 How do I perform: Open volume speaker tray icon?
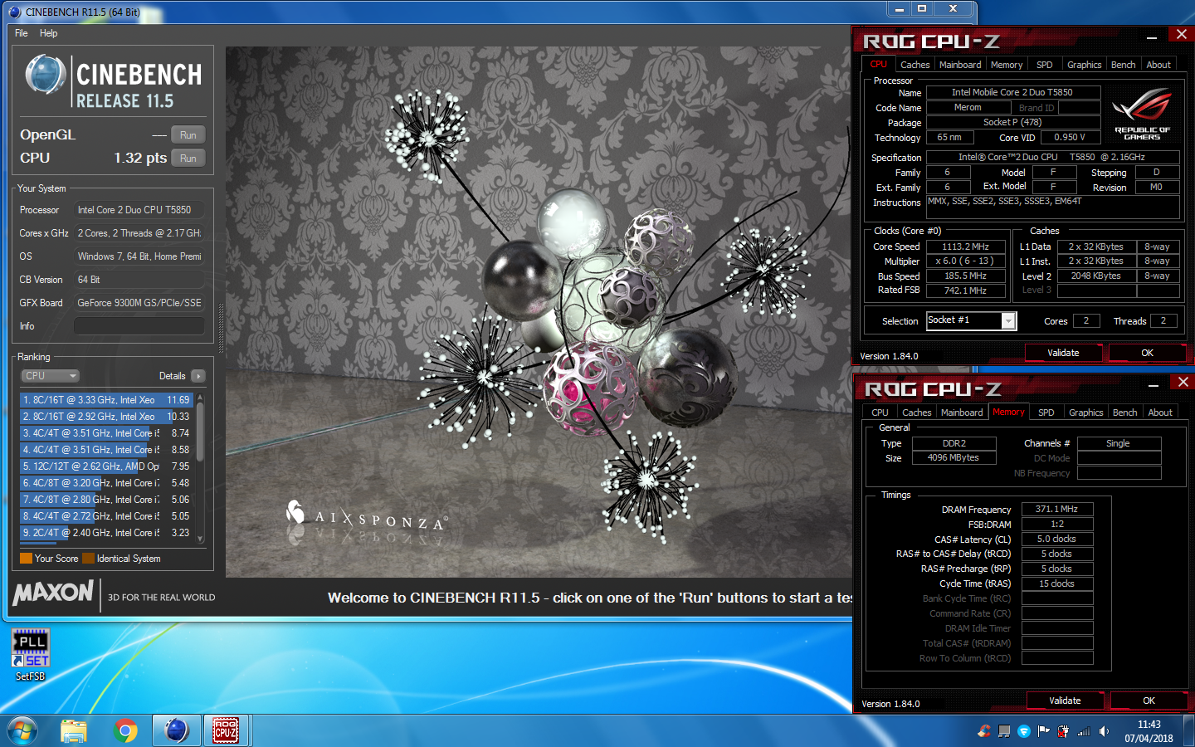pos(1104,731)
